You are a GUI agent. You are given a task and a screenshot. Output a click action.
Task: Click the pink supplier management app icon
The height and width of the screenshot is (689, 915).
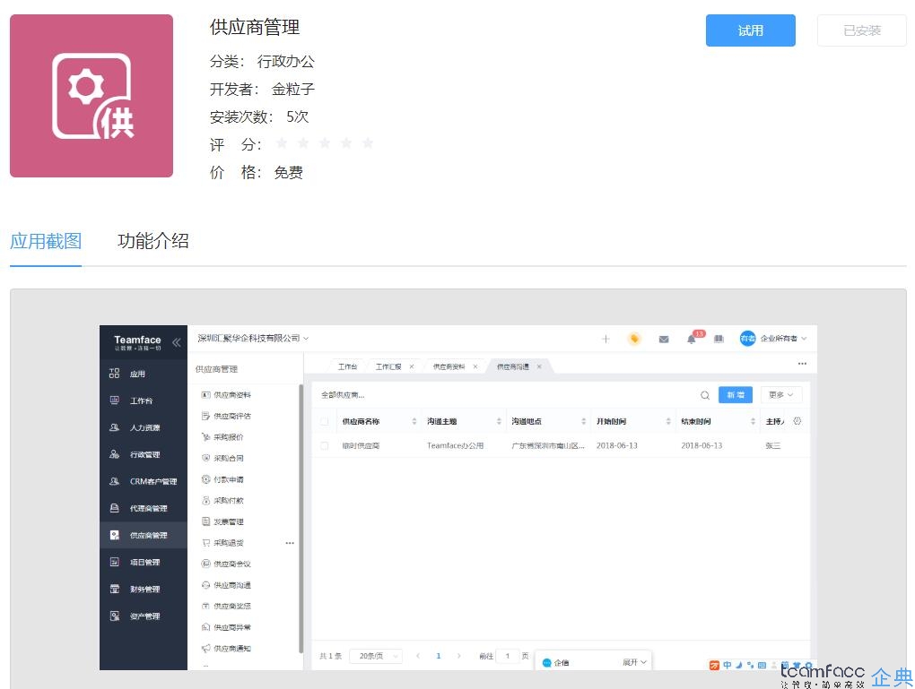coord(91,96)
